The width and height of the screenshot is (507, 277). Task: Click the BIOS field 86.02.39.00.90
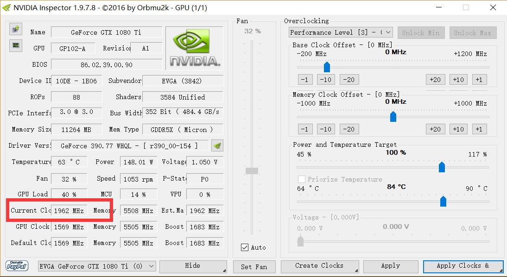[x=107, y=65]
